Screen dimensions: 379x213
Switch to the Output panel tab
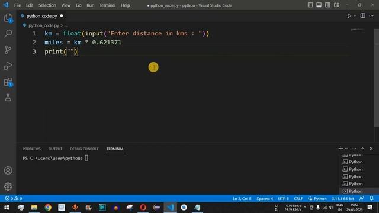pyautogui.click(x=55, y=149)
